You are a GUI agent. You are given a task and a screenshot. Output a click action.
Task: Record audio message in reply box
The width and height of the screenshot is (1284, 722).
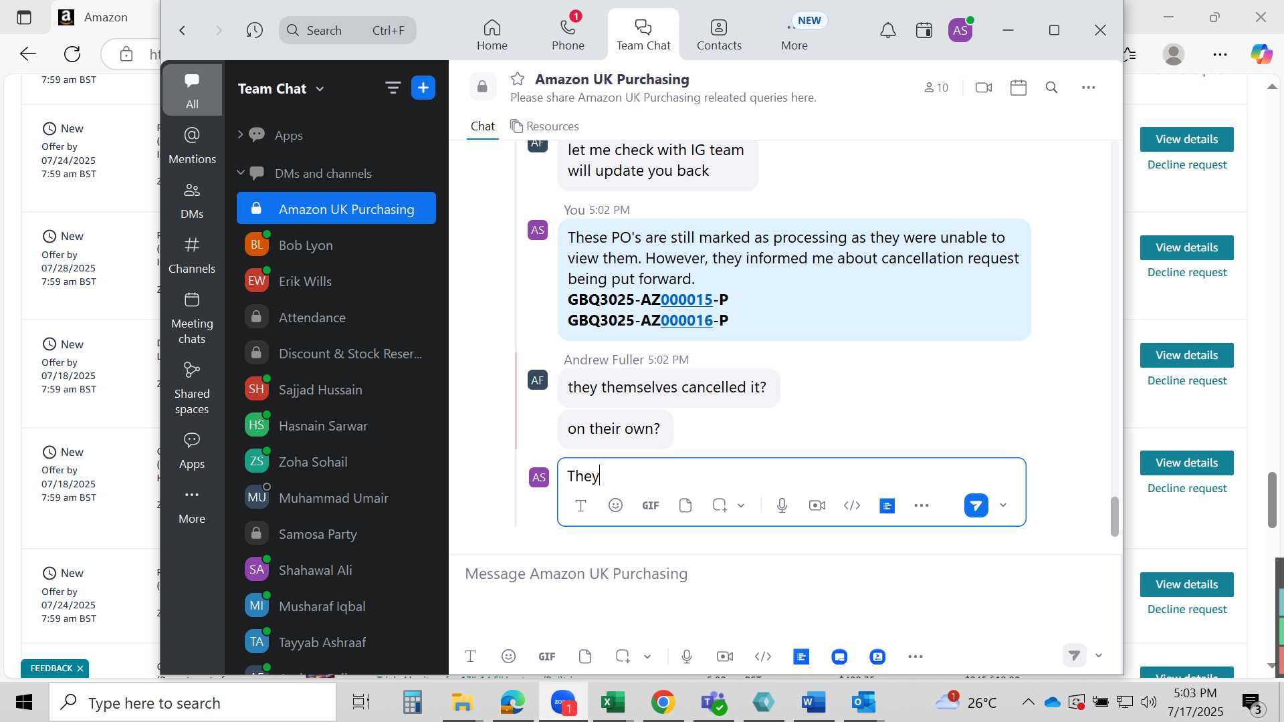click(782, 505)
